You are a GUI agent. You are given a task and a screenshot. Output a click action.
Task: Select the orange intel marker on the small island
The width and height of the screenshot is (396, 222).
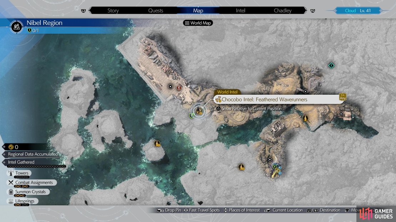(x=157, y=144)
